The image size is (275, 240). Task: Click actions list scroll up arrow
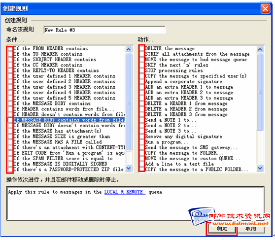point(260,49)
